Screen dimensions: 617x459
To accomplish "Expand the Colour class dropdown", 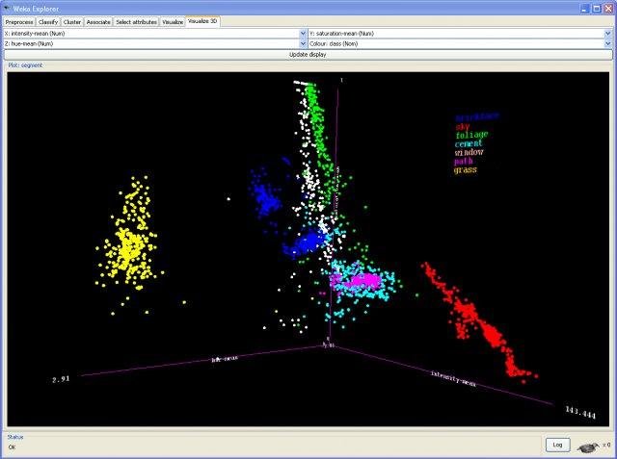I will [608, 43].
